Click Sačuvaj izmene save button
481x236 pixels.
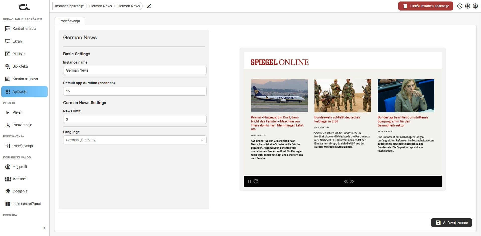point(451,223)
